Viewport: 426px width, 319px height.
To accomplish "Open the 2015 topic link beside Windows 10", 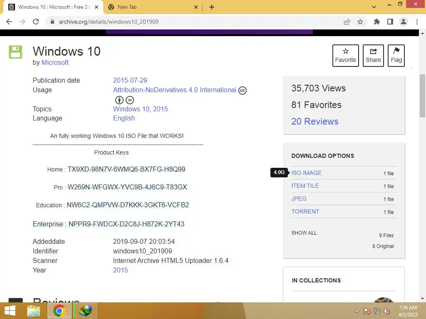I will (x=160, y=109).
